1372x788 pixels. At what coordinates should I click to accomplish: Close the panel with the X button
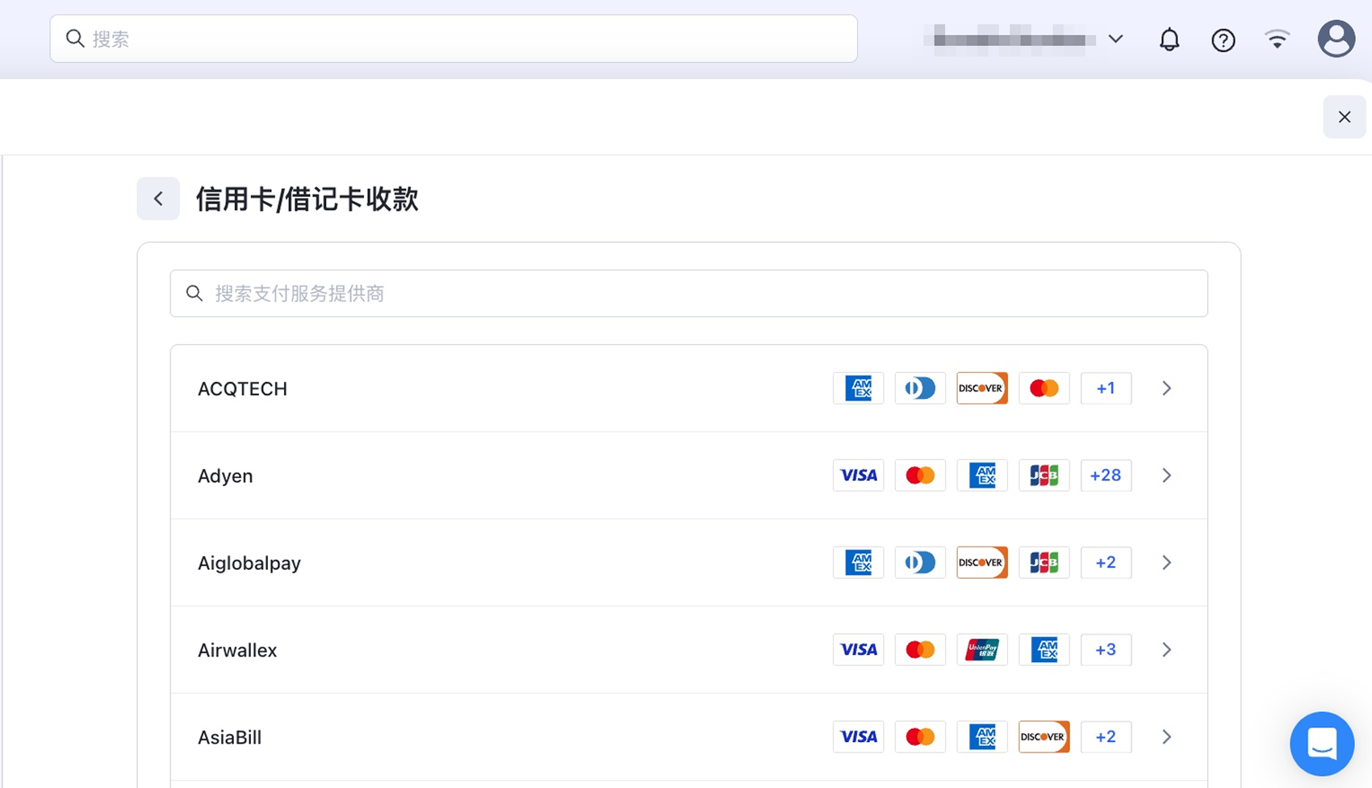click(1344, 117)
